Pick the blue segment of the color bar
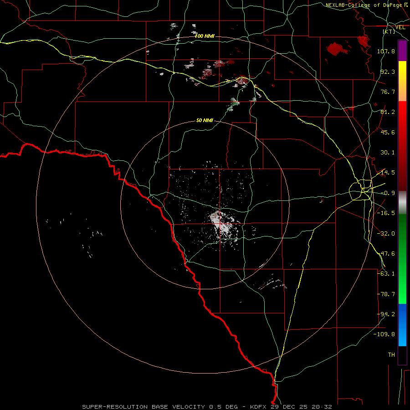The width and height of the screenshot is (410, 410). (x=402, y=325)
